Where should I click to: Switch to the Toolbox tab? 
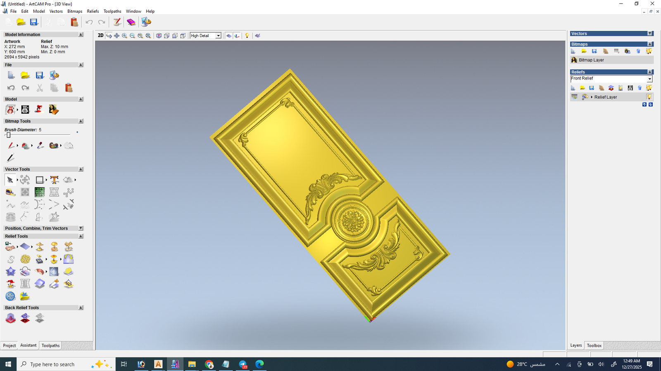[594, 345]
